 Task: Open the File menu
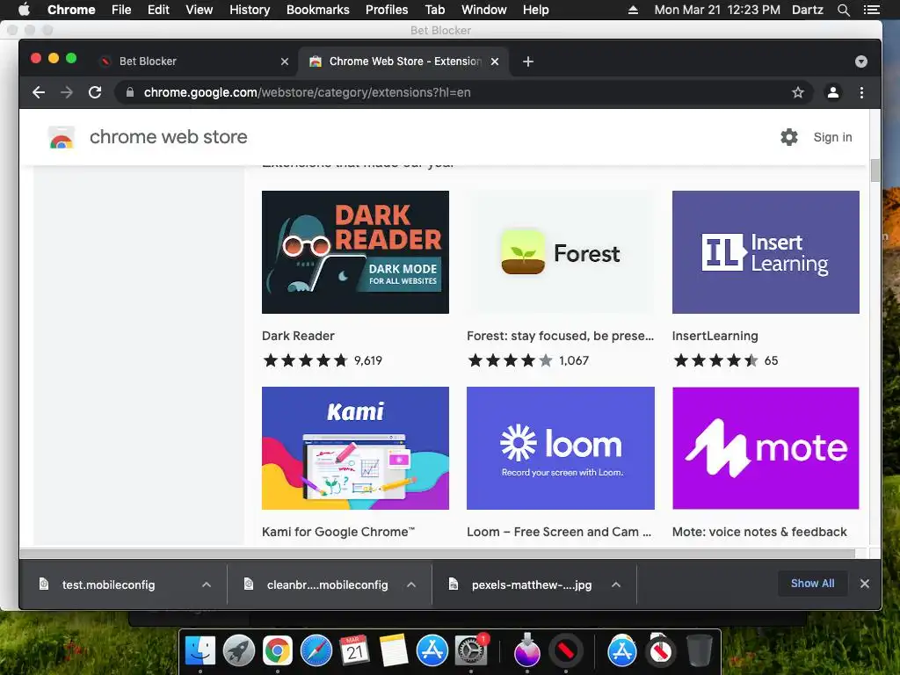[x=121, y=10]
